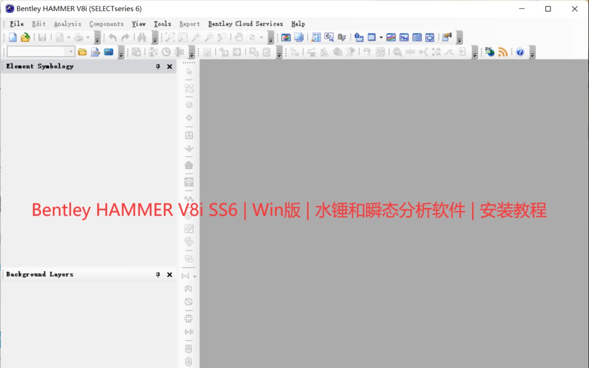
Task: Open the scenario combo box dropdown arrow
Action: tap(71, 52)
